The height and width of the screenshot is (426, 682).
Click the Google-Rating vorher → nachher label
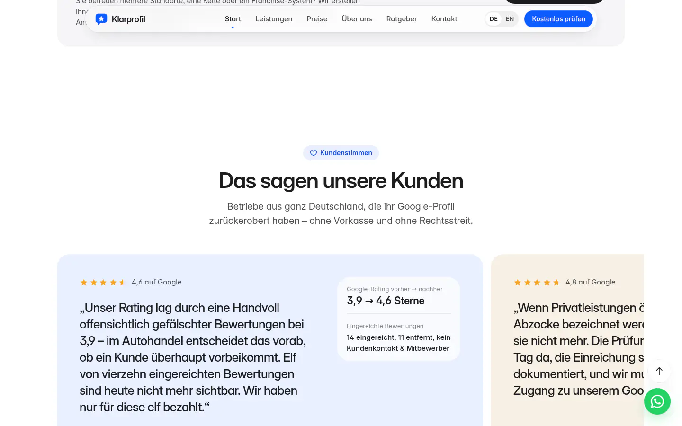coord(395,289)
